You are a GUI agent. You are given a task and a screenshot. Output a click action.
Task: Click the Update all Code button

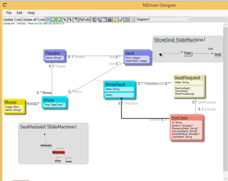coord(33,19)
